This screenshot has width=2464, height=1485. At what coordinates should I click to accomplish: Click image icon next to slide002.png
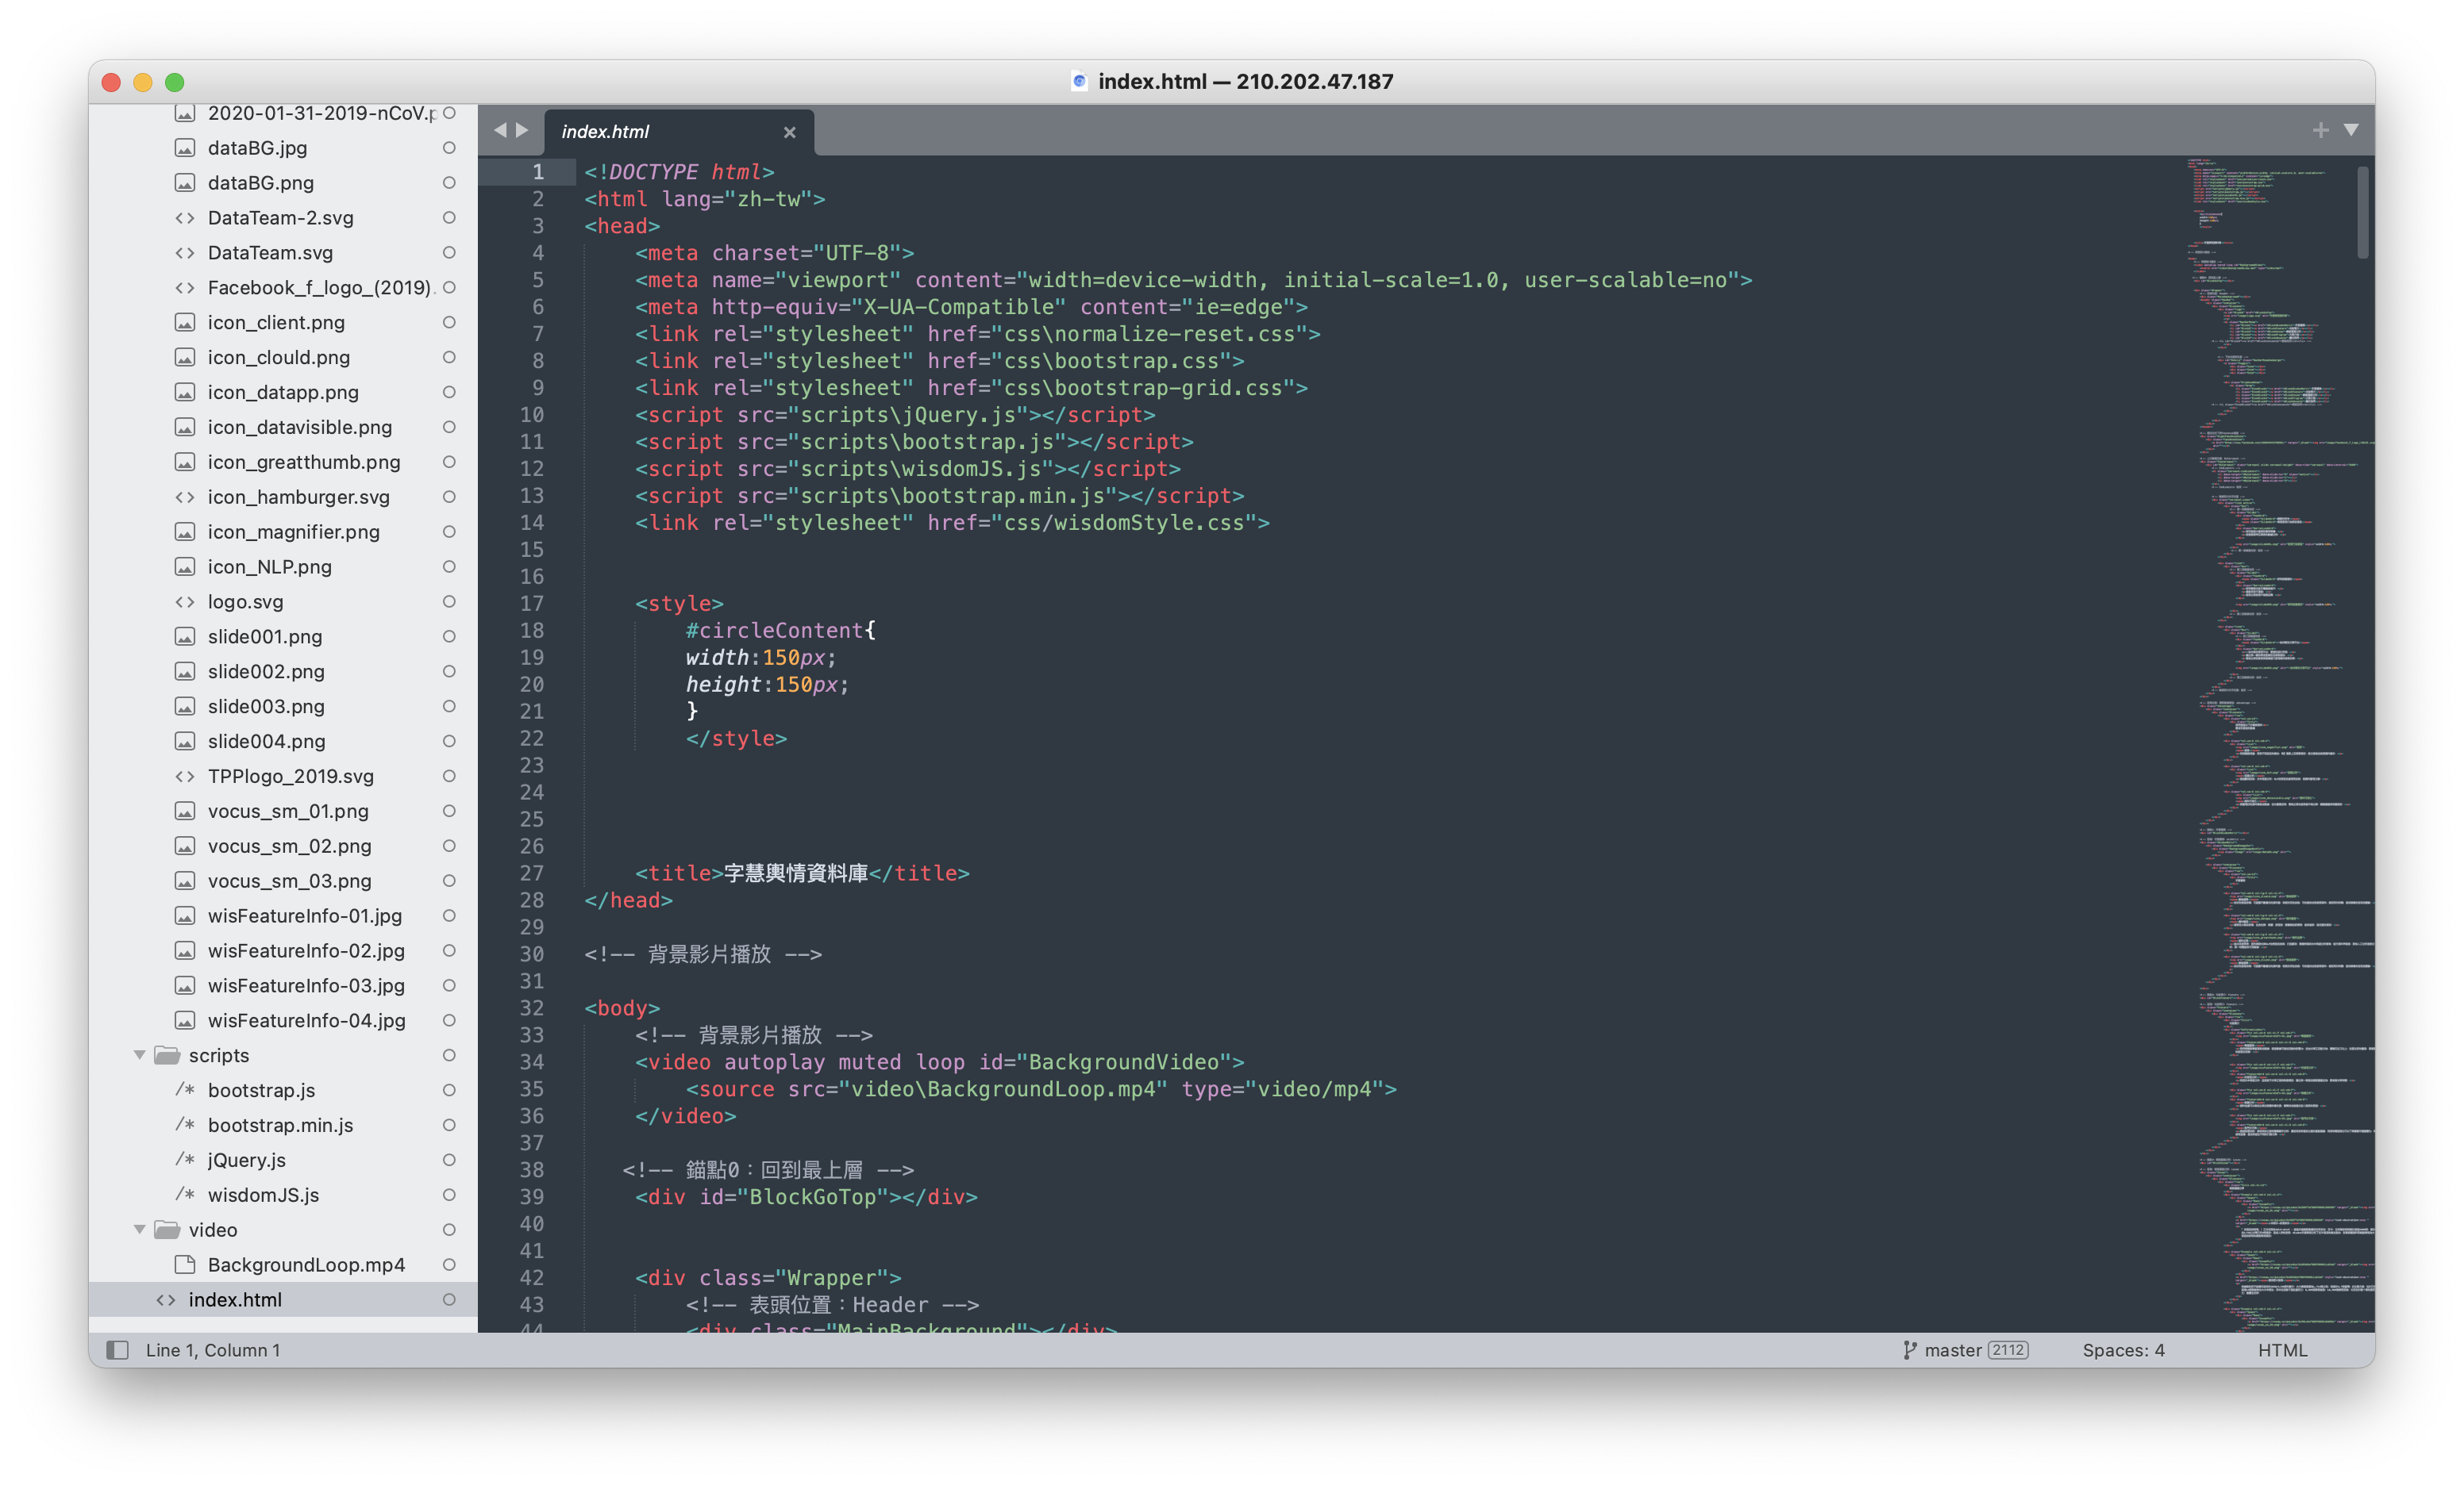[185, 672]
